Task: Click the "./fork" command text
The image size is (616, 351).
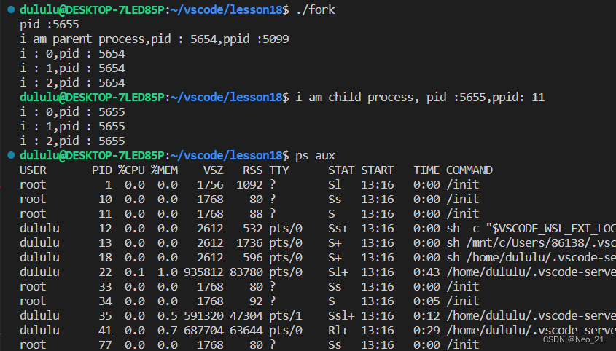Action: [x=315, y=9]
